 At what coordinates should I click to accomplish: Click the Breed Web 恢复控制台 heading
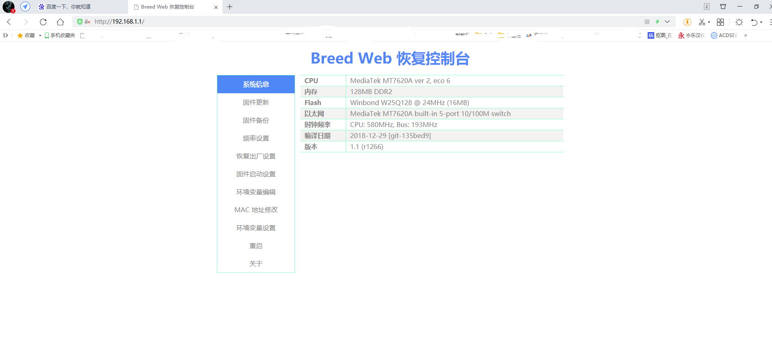point(390,58)
